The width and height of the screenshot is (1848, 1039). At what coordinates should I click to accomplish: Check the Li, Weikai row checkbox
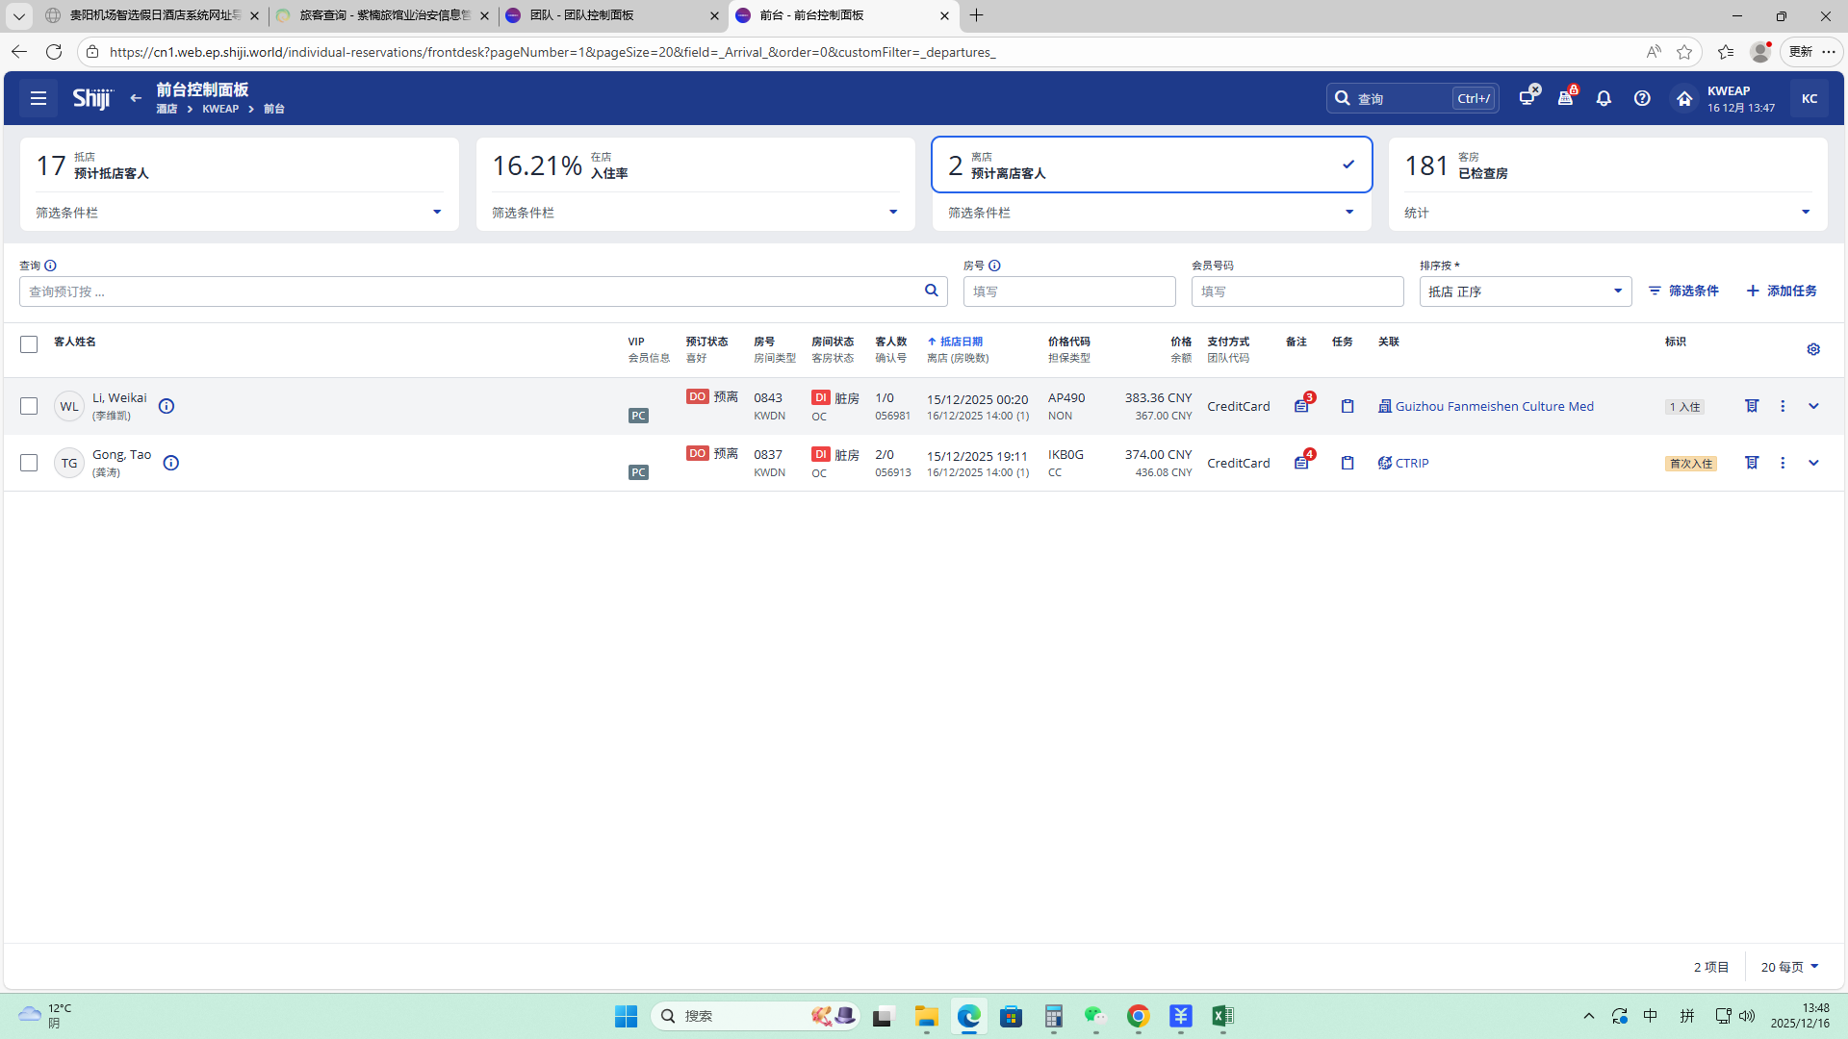pyautogui.click(x=29, y=406)
